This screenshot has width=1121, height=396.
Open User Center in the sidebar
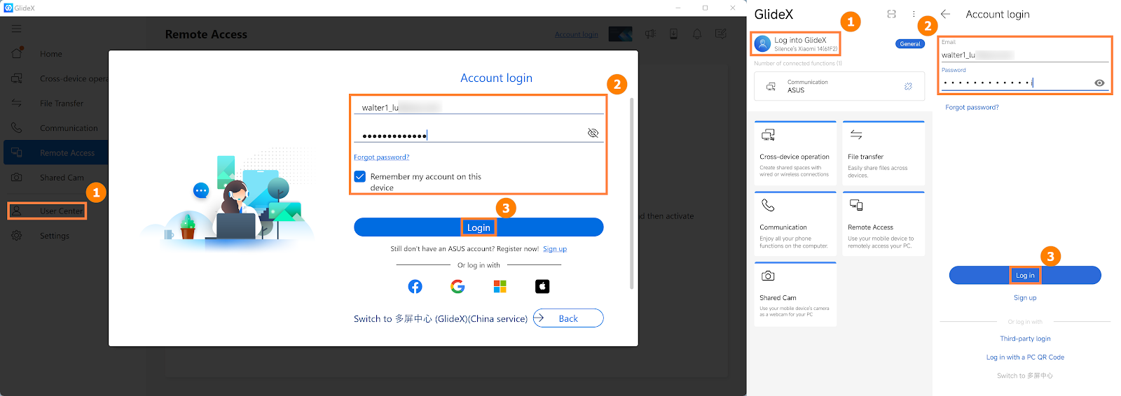point(48,211)
